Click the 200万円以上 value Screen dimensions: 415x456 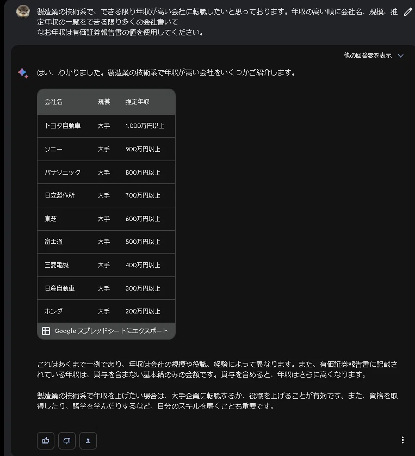click(143, 311)
